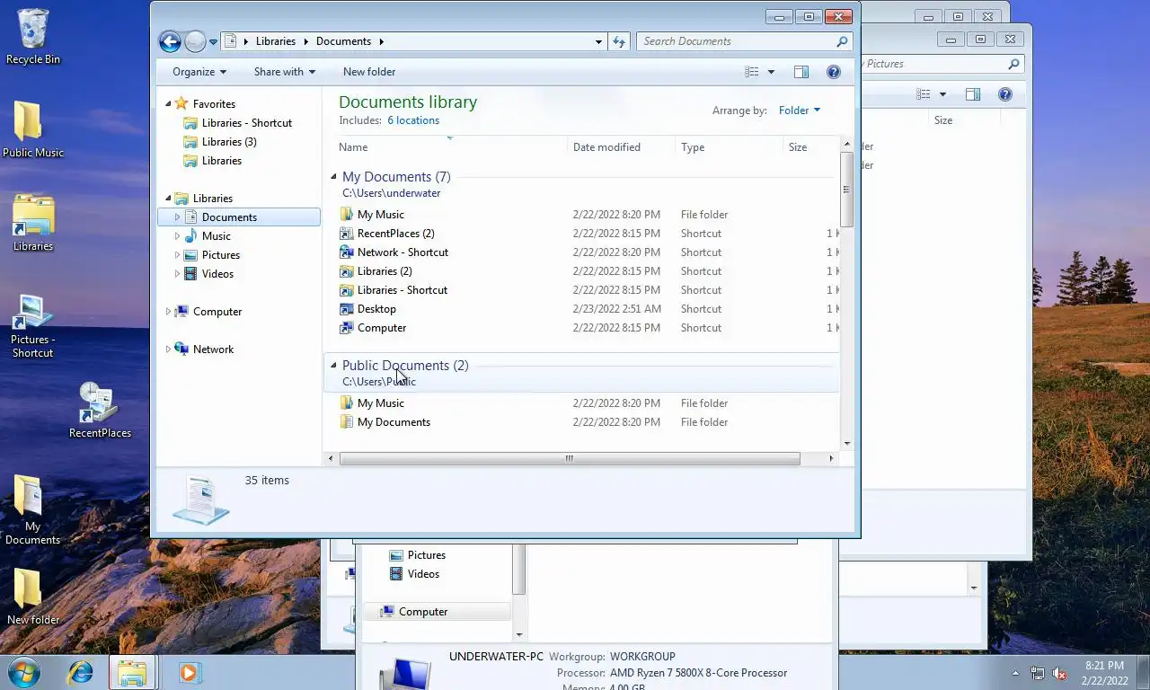This screenshot has width=1150, height=690.
Task: Click the Libraries breadcrumb in address bar
Action: point(276,41)
